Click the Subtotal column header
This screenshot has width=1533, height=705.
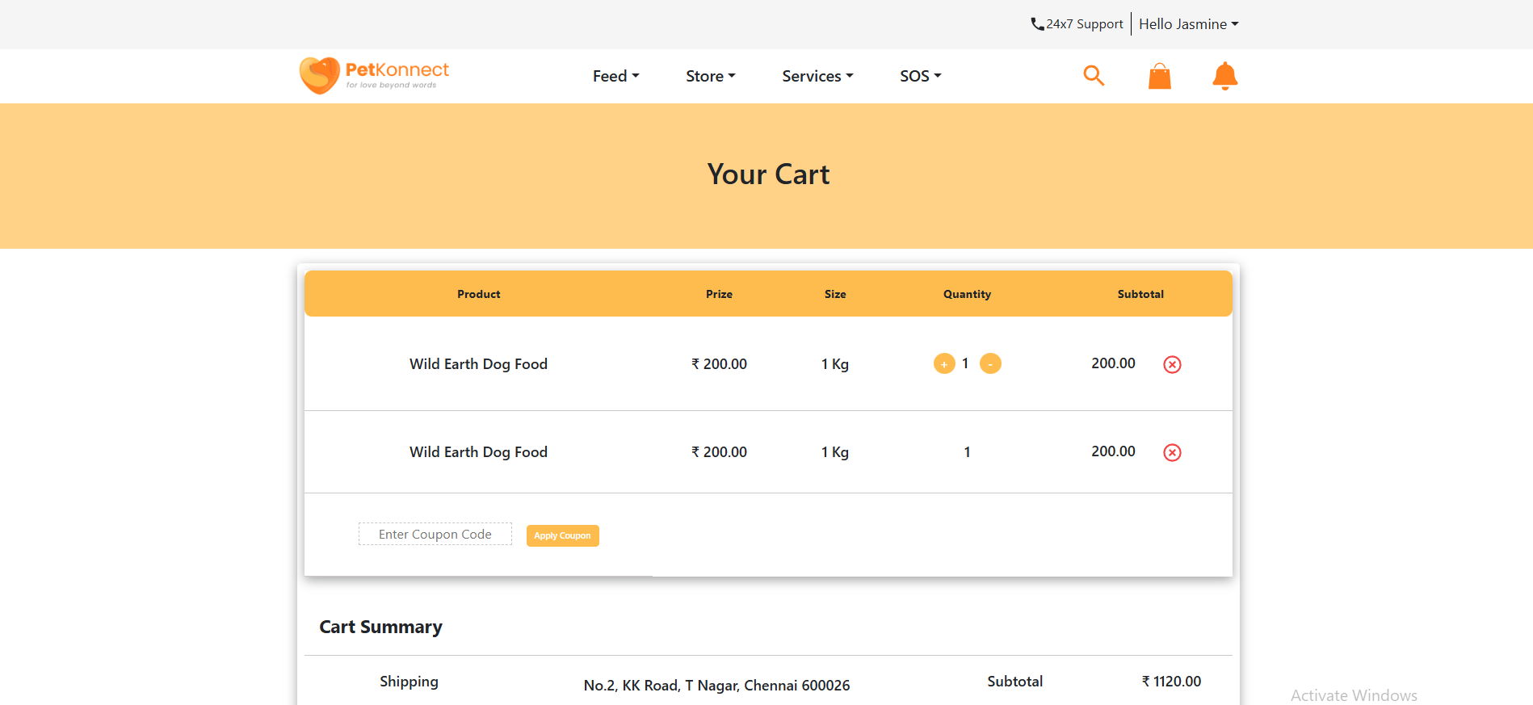click(1140, 294)
